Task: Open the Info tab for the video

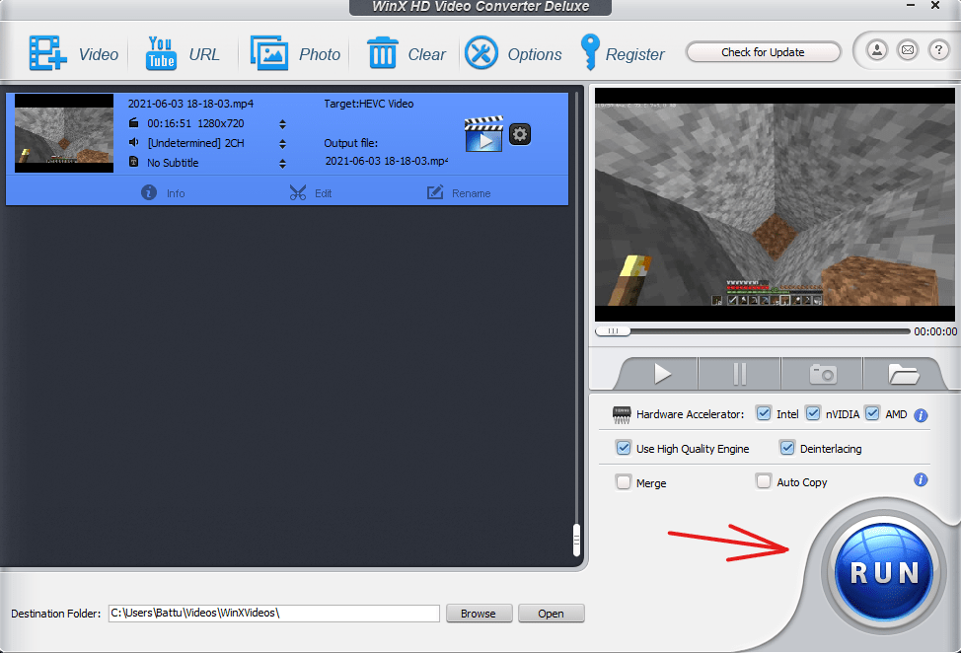Action: tap(163, 192)
